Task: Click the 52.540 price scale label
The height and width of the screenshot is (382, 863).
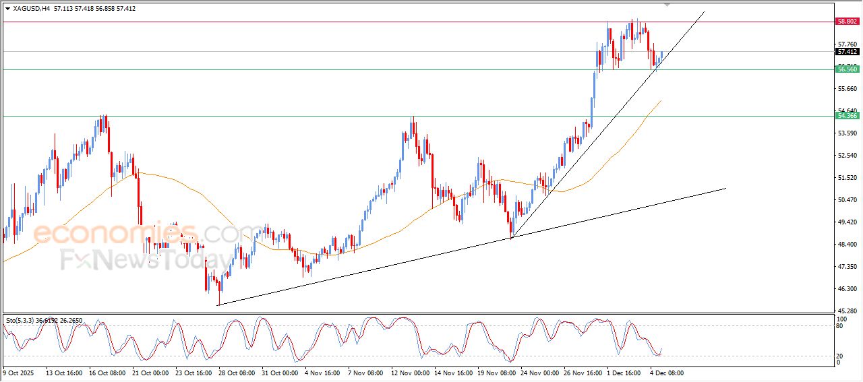Action: 845,156
